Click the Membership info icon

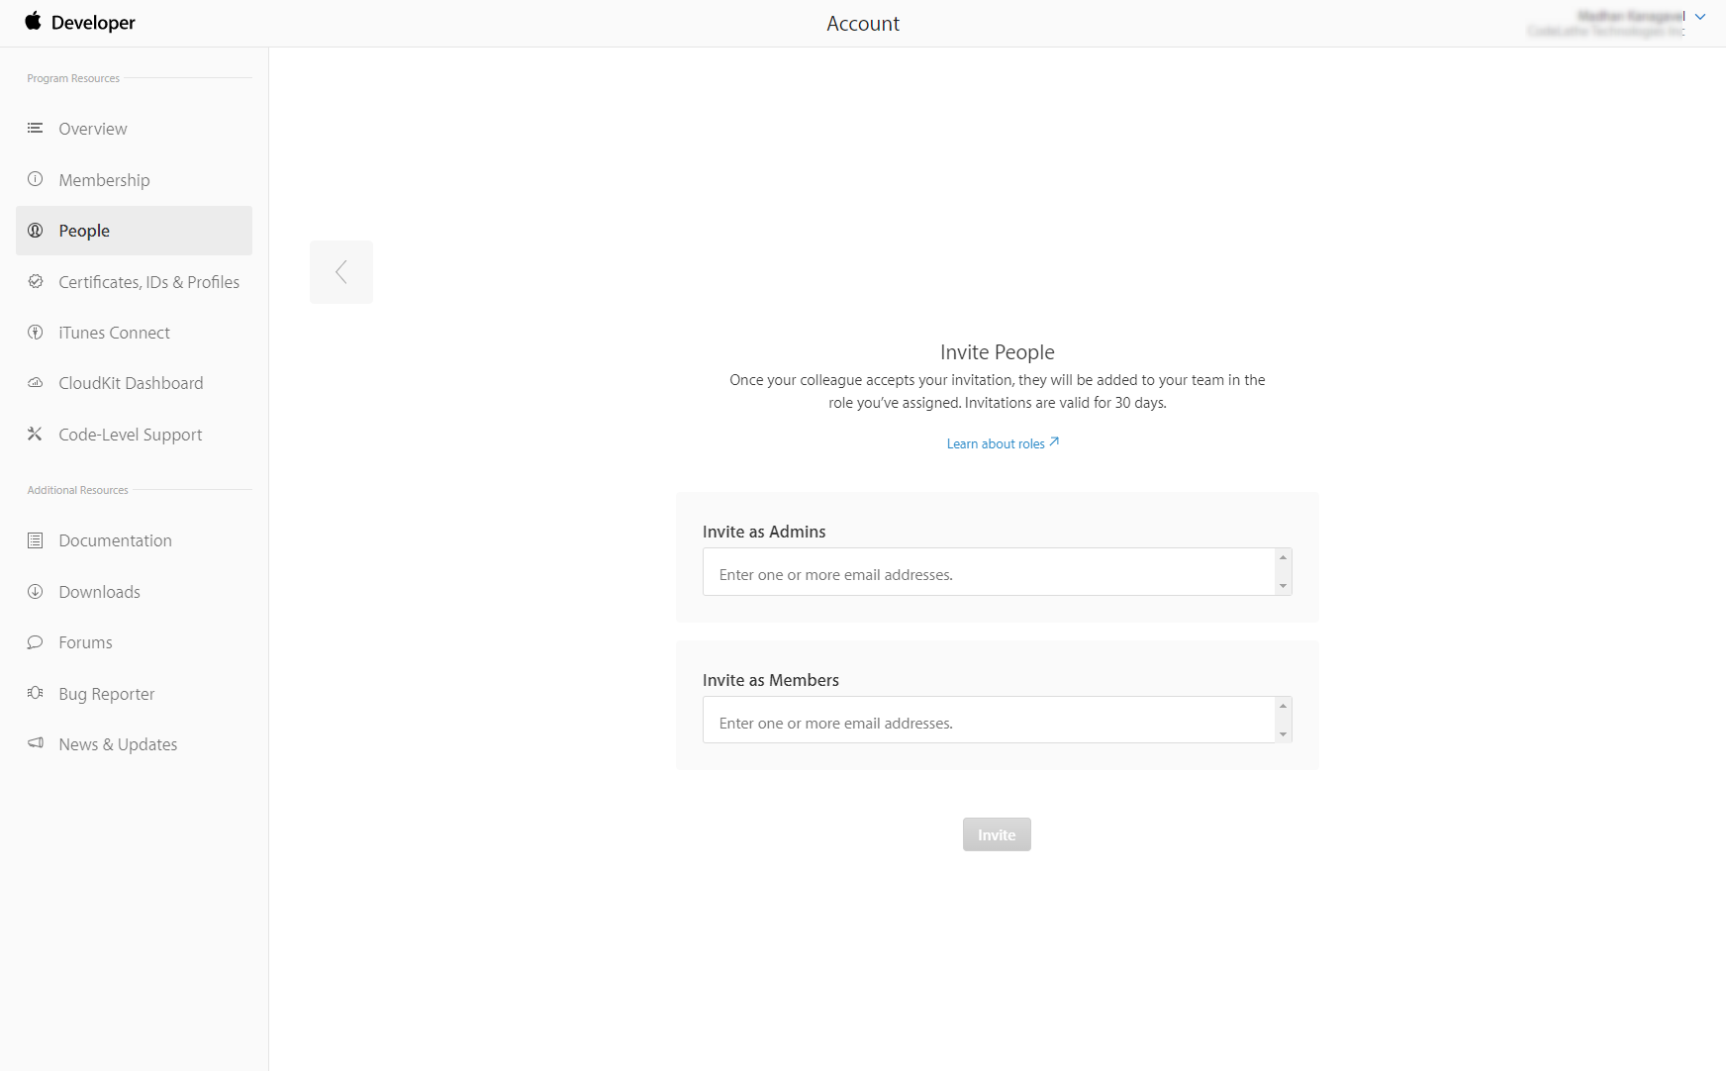35,179
